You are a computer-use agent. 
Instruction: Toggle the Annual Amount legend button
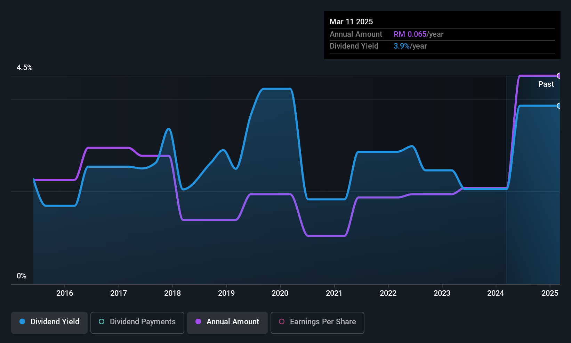pos(227,323)
